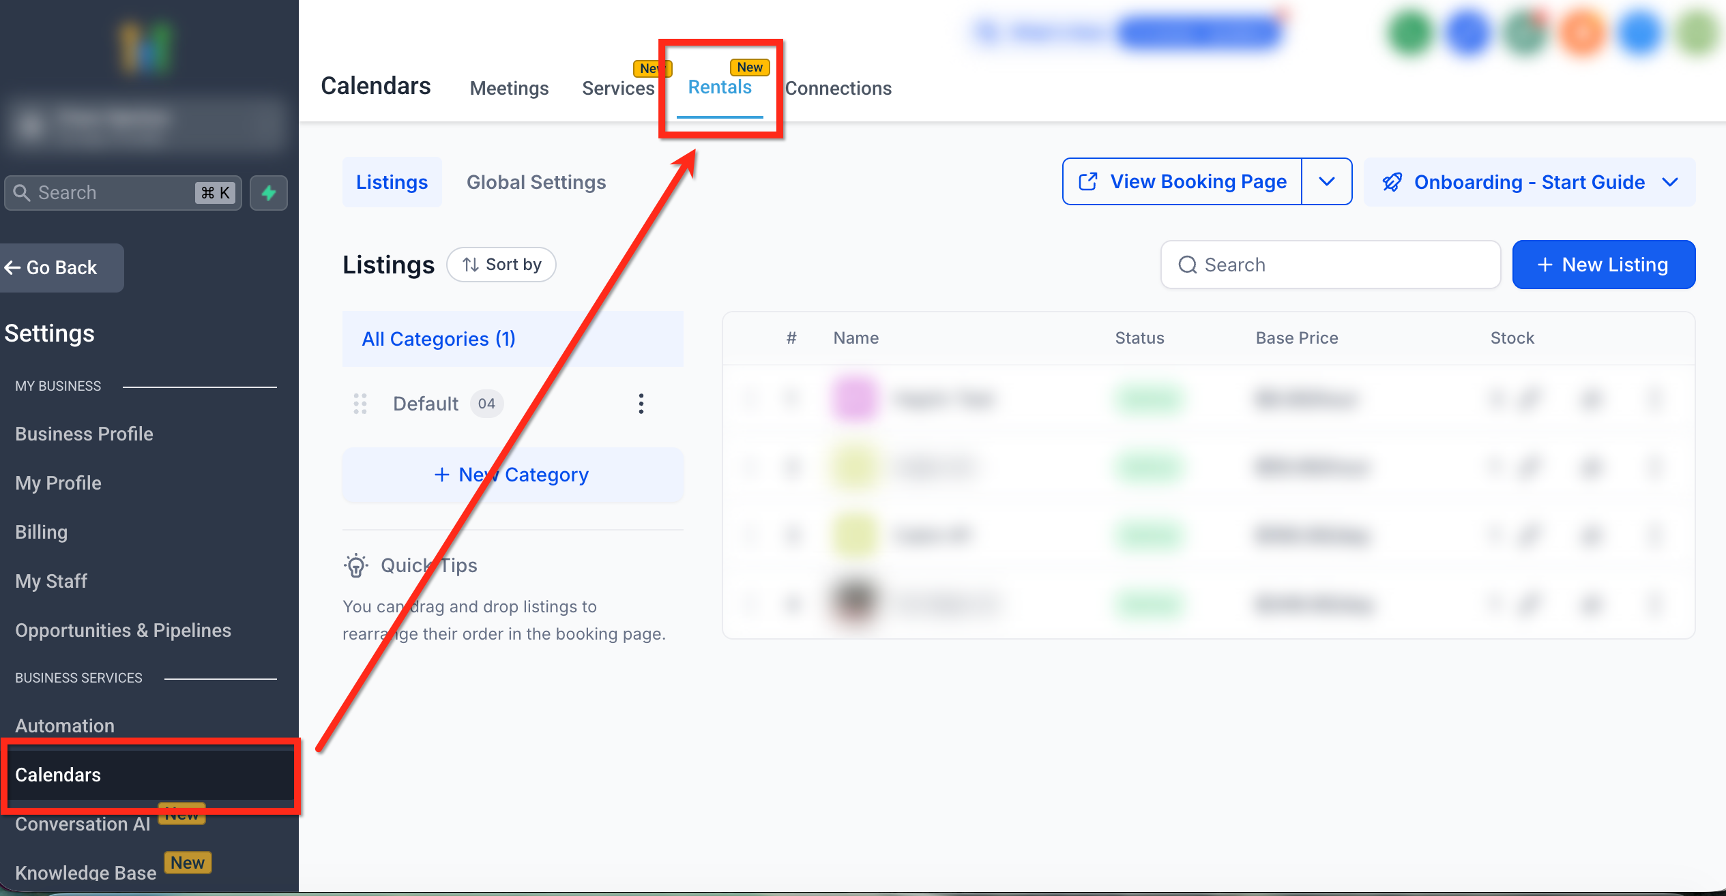Click the New Listing button
Screen dimensions: 1726x896
pyautogui.click(x=1603, y=265)
